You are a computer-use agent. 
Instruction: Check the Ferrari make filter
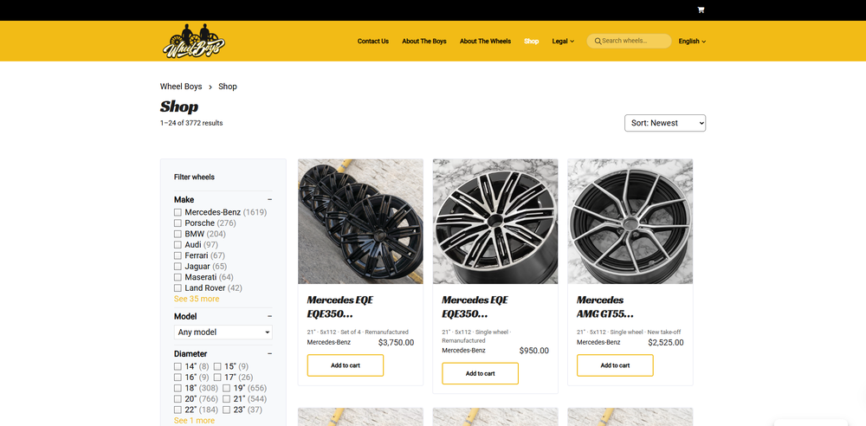178,255
